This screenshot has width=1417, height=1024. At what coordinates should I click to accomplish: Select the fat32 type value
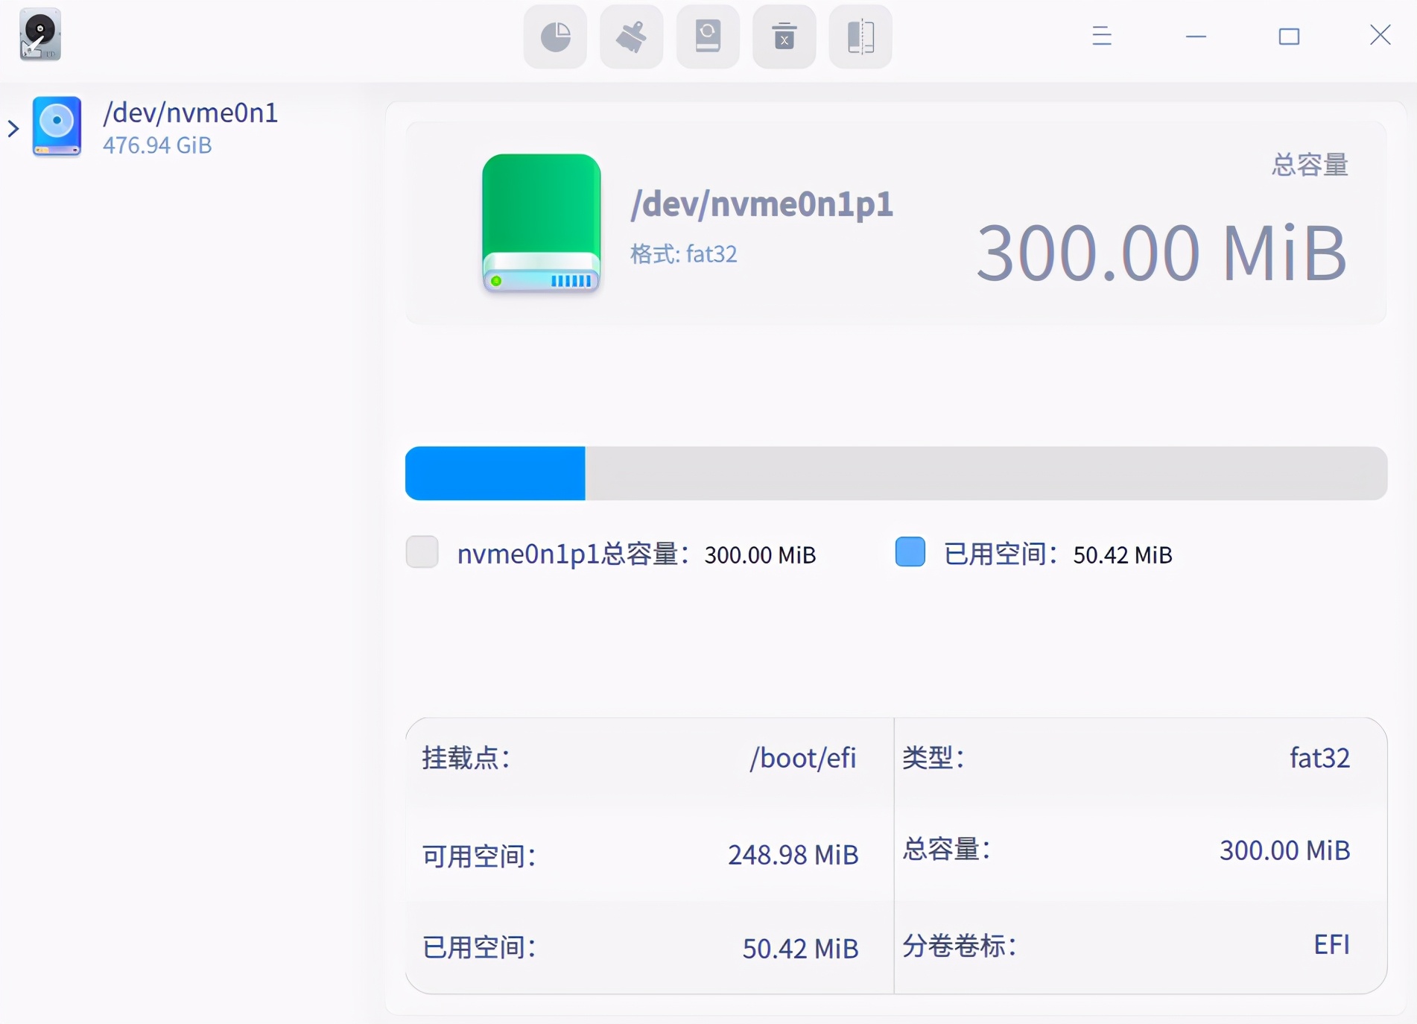(1319, 758)
